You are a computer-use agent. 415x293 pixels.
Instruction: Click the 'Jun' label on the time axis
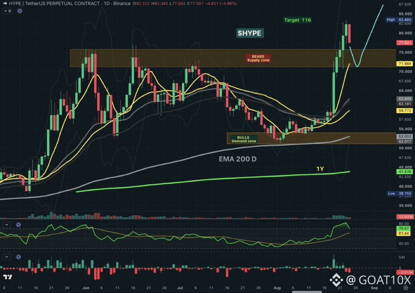[86, 287]
